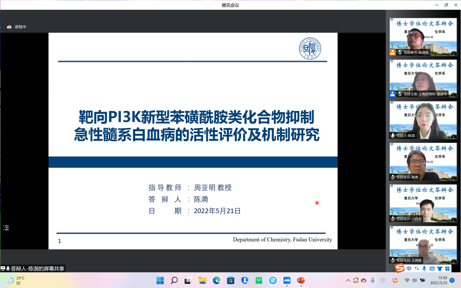The height and width of the screenshot is (288, 461).
Task: Open the Sogou soft keyboard icon
Action: coord(432,269)
